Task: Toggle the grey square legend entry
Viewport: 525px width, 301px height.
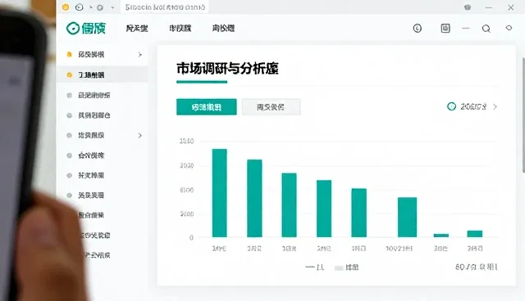Action: pos(347,267)
